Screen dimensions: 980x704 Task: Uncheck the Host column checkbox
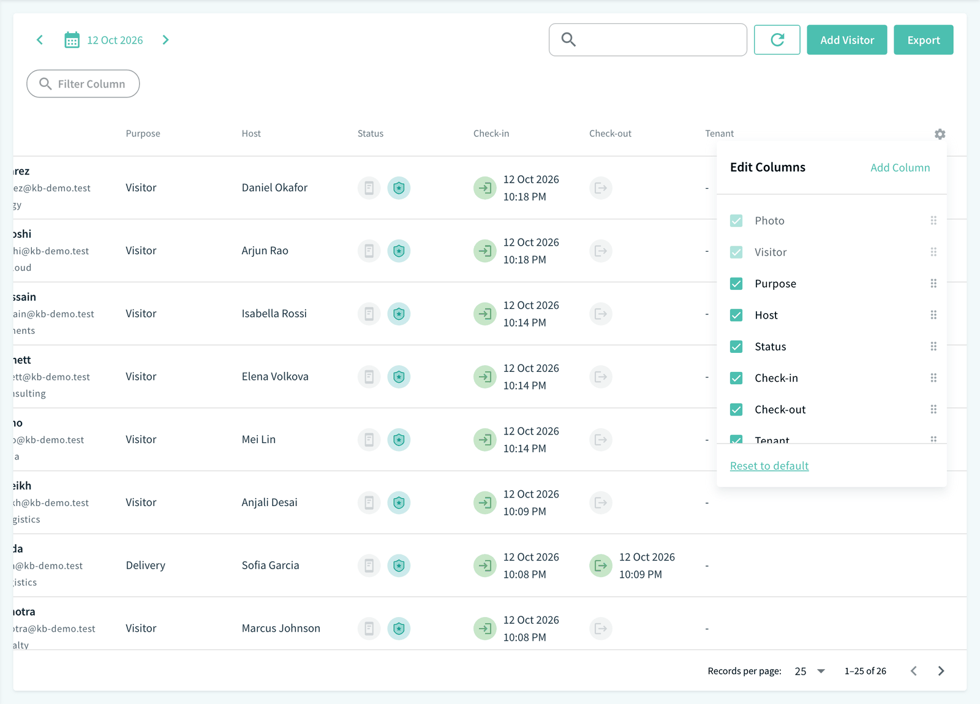[736, 315]
